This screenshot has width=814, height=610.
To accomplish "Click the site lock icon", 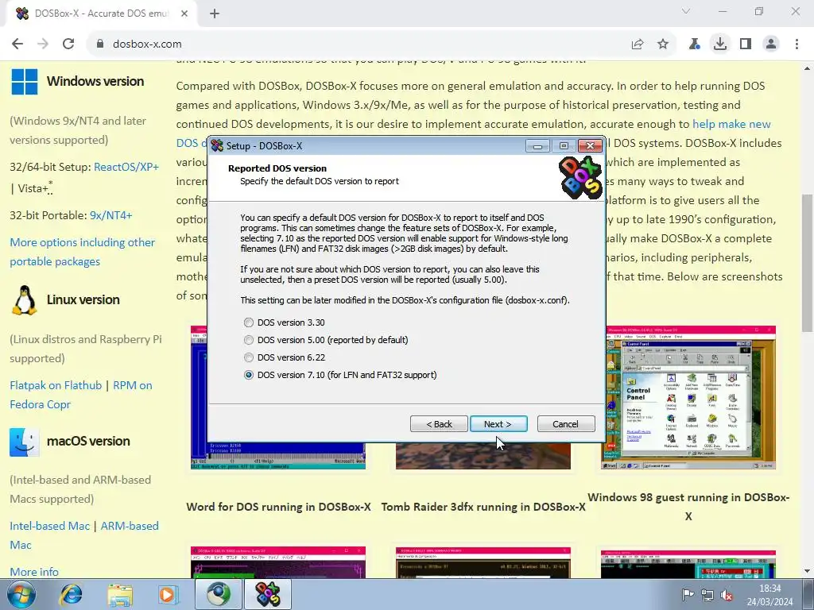I will point(100,44).
